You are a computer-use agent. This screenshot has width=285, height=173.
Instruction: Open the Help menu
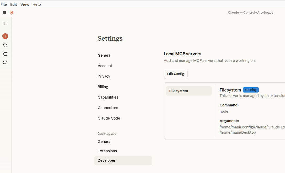[37, 4]
